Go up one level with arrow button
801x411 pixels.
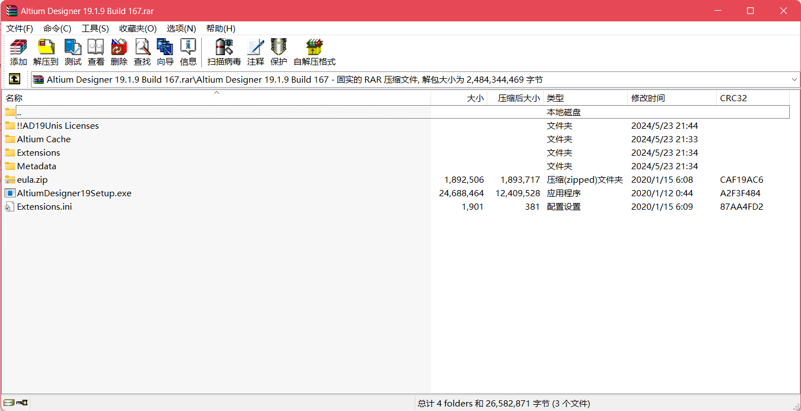click(x=15, y=79)
